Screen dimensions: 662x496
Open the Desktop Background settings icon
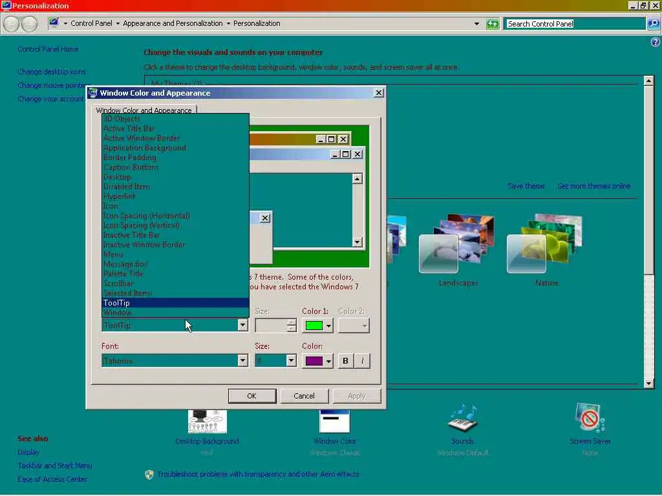tap(208, 421)
